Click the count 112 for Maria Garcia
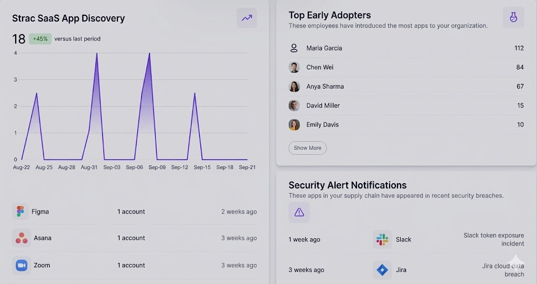The image size is (537, 284). tap(519, 48)
